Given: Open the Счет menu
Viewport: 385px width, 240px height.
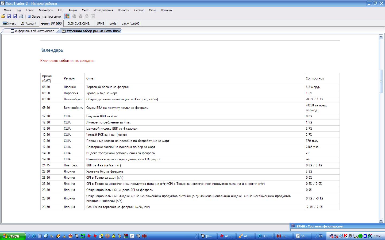Looking at the screenshot, I should [85, 10].
